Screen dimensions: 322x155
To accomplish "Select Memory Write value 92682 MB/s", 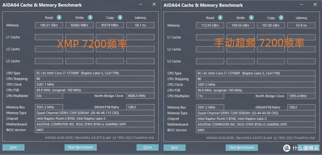I will click(x=79, y=25).
